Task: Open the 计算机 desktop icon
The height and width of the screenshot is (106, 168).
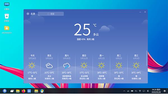Action: pyautogui.click(x=7, y=6)
